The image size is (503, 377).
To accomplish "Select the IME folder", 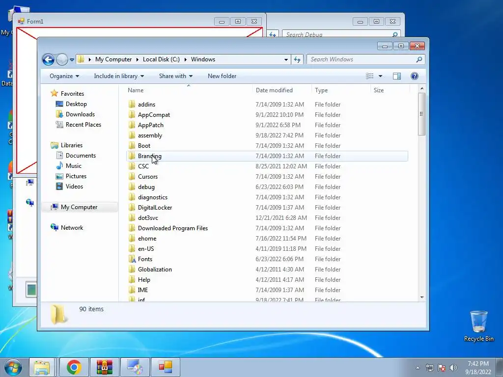I will point(143,290).
